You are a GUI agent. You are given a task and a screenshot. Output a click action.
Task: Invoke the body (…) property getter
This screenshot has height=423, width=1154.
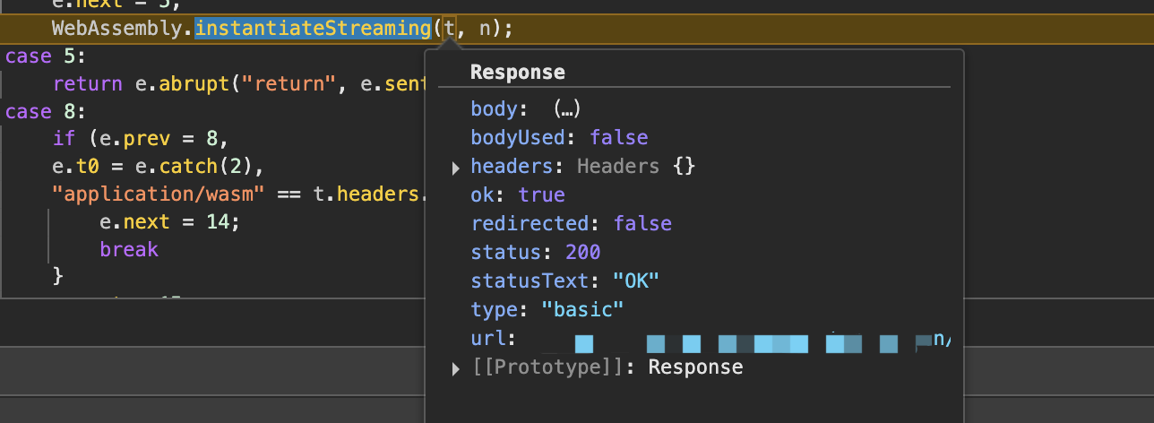[x=568, y=109]
